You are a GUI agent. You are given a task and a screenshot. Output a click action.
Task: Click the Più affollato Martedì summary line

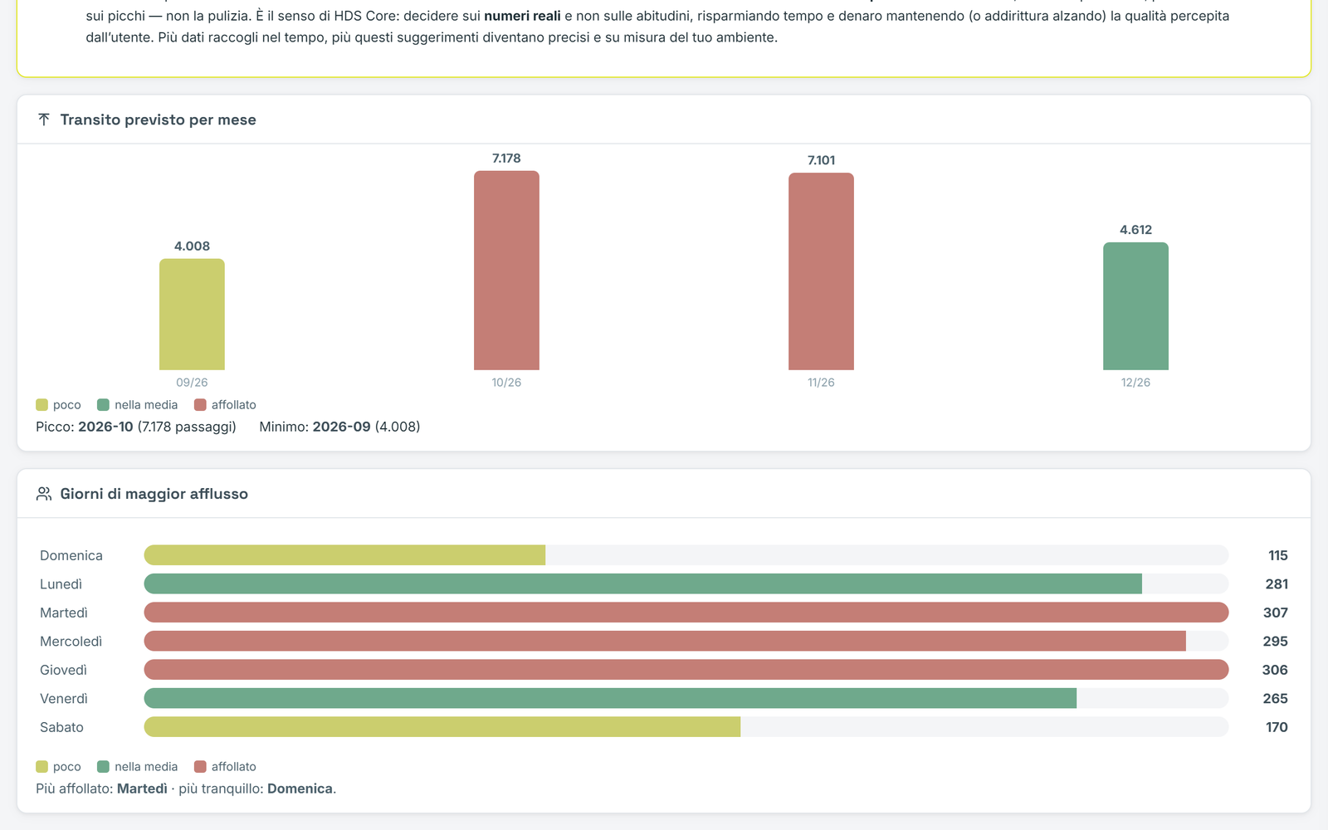point(186,788)
